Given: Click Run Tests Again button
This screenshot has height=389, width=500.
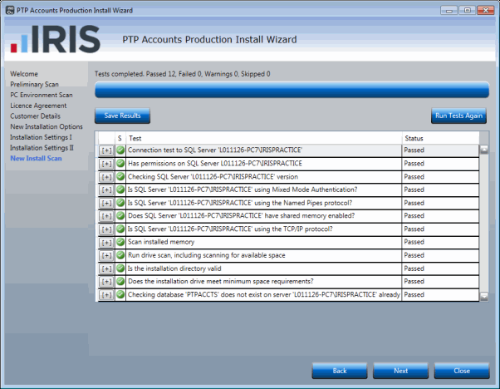Looking at the screenshot, I should pyautogui.click(x=458, y=116).
